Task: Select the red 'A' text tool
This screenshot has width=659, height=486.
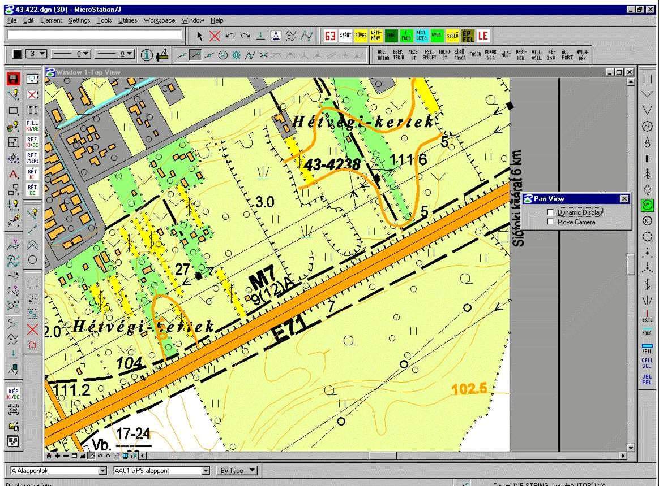Action: click(14, 175)
